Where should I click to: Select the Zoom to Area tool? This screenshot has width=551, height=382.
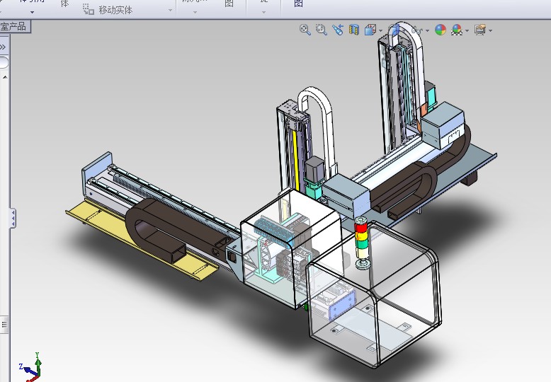322,30
